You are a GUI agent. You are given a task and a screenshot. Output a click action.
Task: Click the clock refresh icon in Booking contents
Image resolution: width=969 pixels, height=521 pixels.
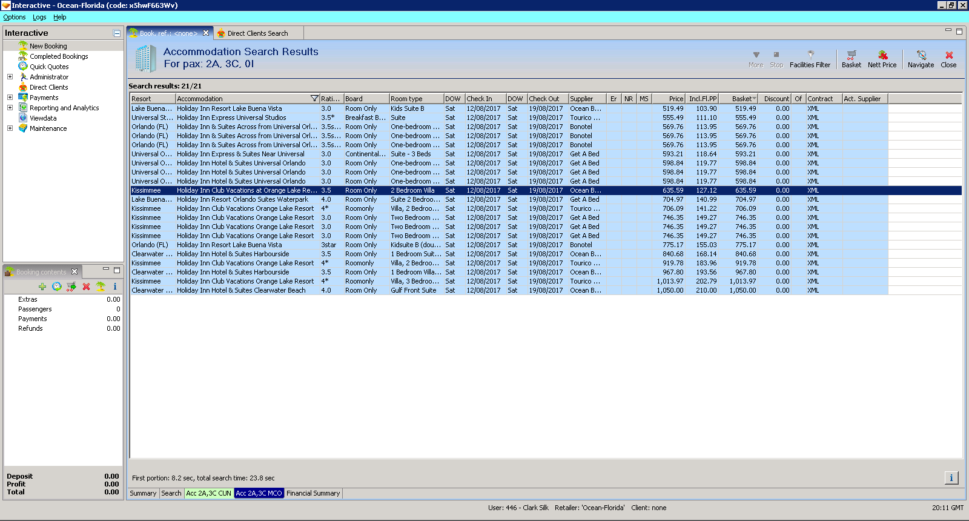coord(57,287)
